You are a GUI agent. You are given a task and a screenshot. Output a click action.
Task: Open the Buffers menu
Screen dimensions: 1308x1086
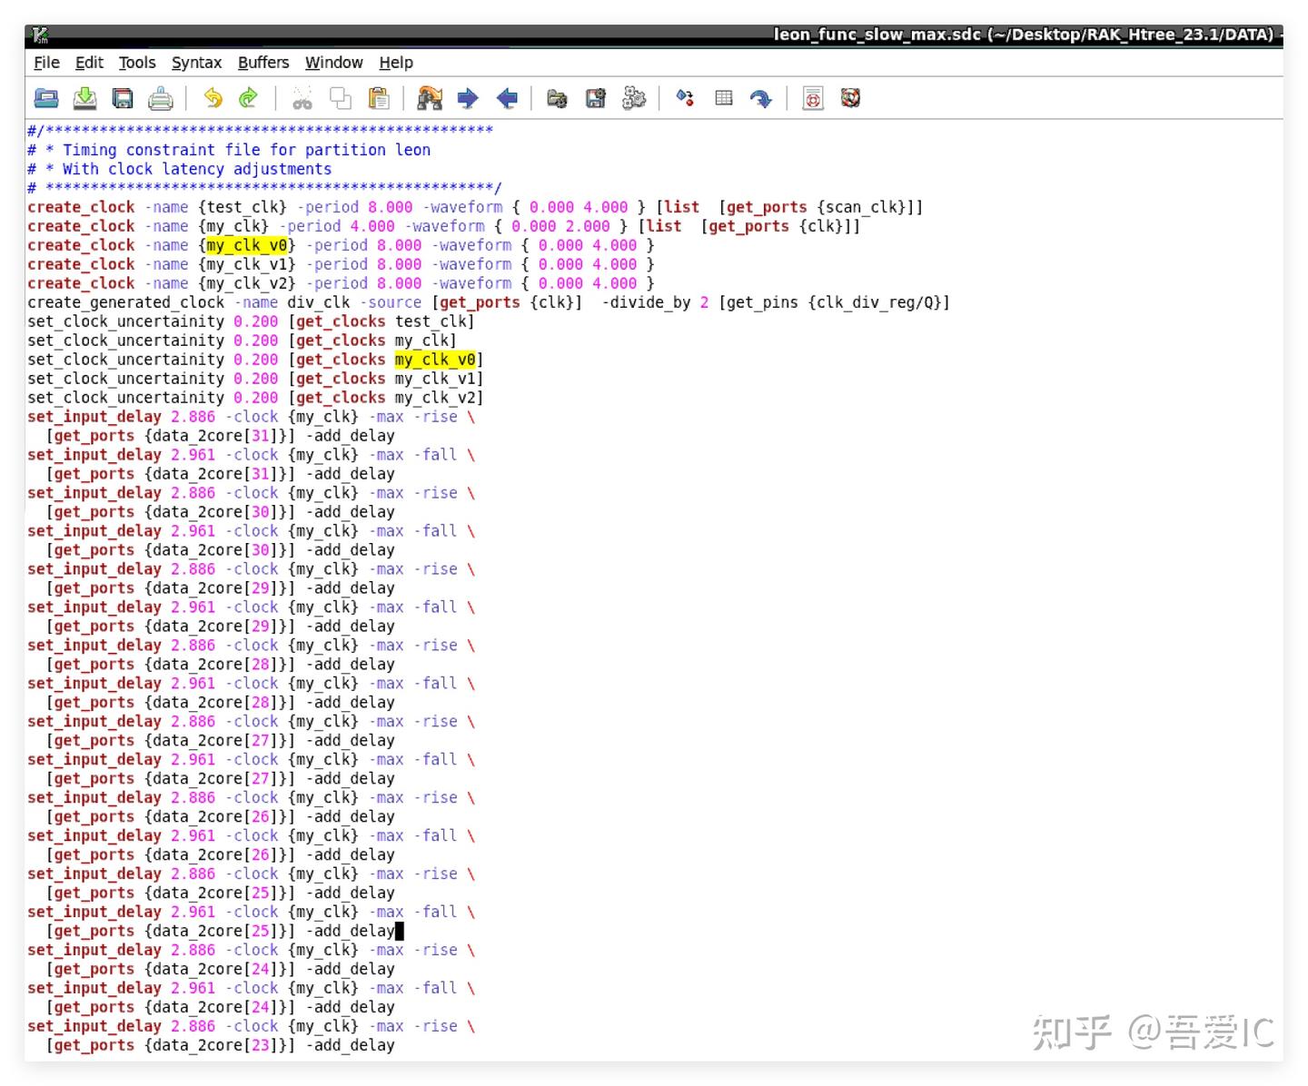263,62
